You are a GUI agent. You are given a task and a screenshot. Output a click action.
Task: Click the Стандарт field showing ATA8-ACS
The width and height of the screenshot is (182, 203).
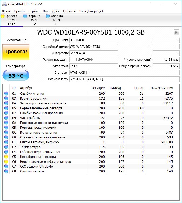[x=124, y=73]
